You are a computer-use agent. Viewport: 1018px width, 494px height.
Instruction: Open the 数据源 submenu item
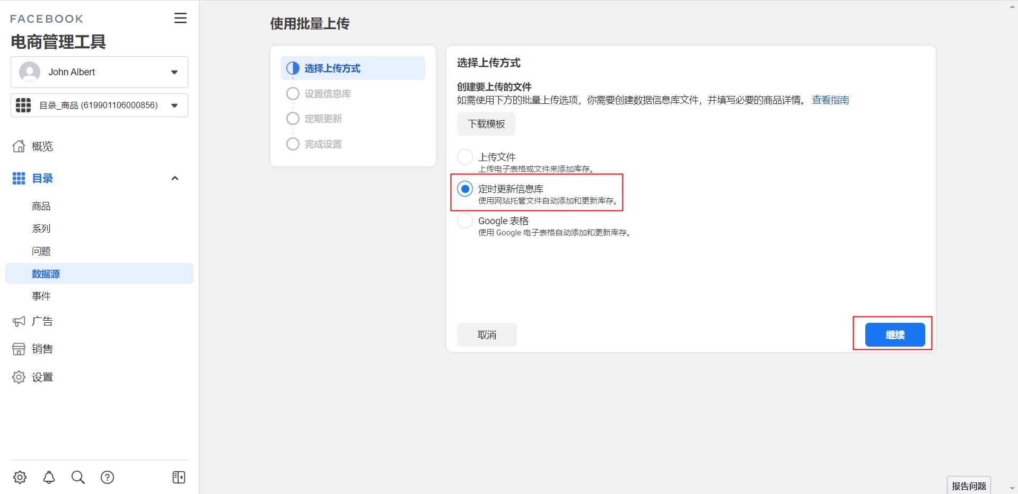(x=99, y=274)
